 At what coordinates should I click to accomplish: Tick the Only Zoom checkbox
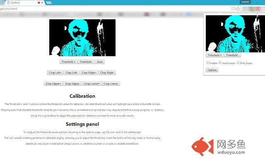(x=238, y=63)
